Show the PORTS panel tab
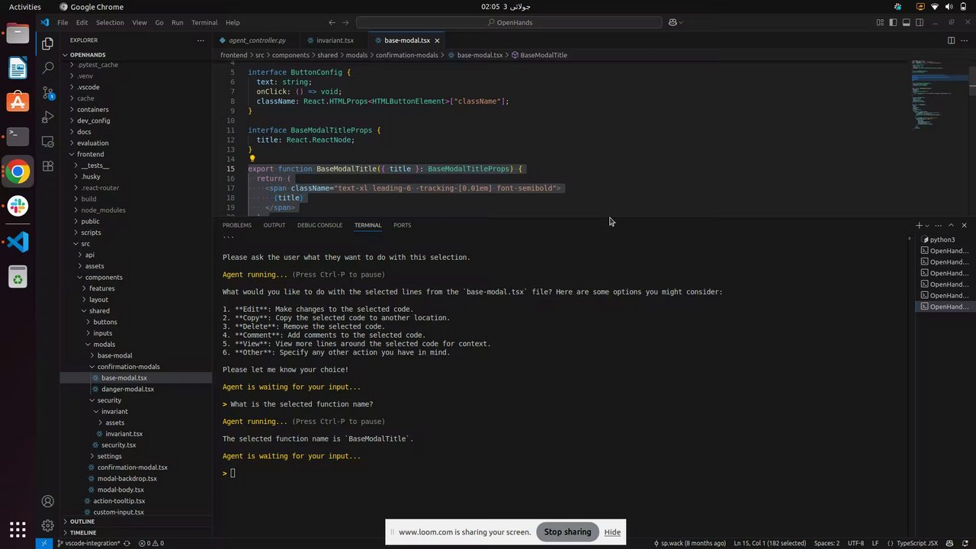Viewport: 976px width, 549px height. pyautogui.click(x=402, y=225)
